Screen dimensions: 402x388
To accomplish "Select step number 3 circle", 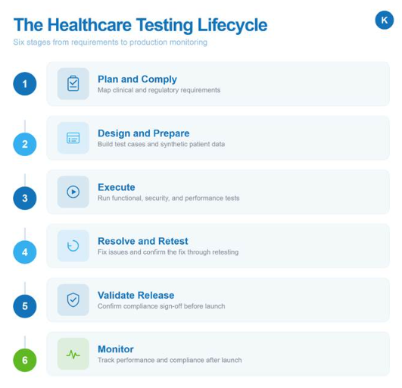I will tap(25, 198).
